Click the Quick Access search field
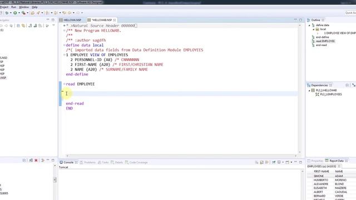 (x=350, y=13)
